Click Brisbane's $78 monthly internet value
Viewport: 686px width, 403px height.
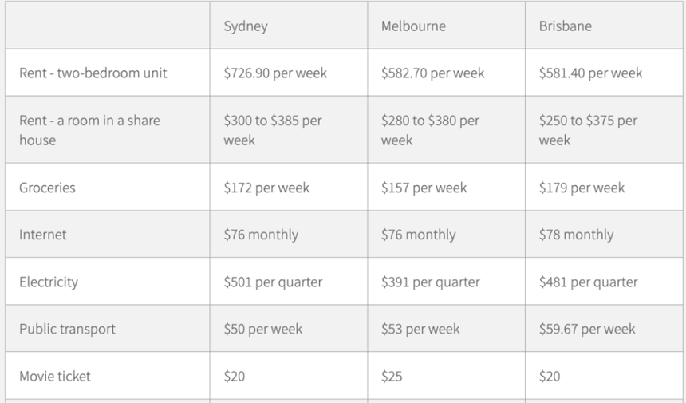(576, 235)
